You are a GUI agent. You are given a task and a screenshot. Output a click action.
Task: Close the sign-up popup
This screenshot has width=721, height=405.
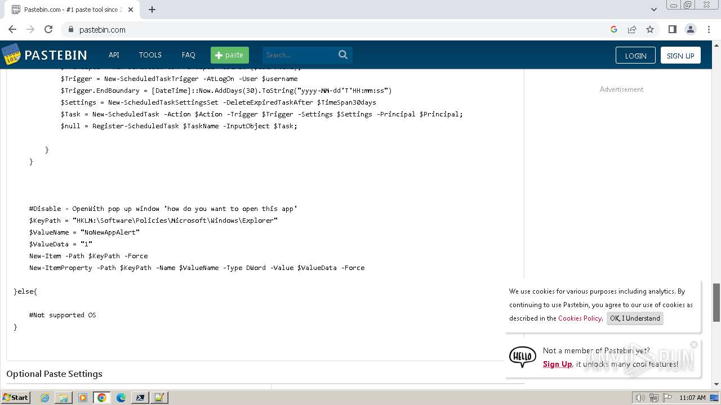pos(694,344)
